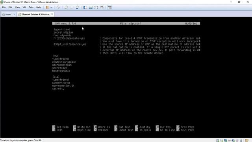Click the ';t38pt_usertpsource=yes' line

69,44
